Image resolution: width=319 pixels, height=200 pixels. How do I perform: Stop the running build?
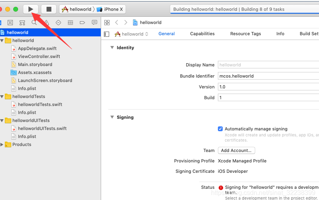click(49, 9)
